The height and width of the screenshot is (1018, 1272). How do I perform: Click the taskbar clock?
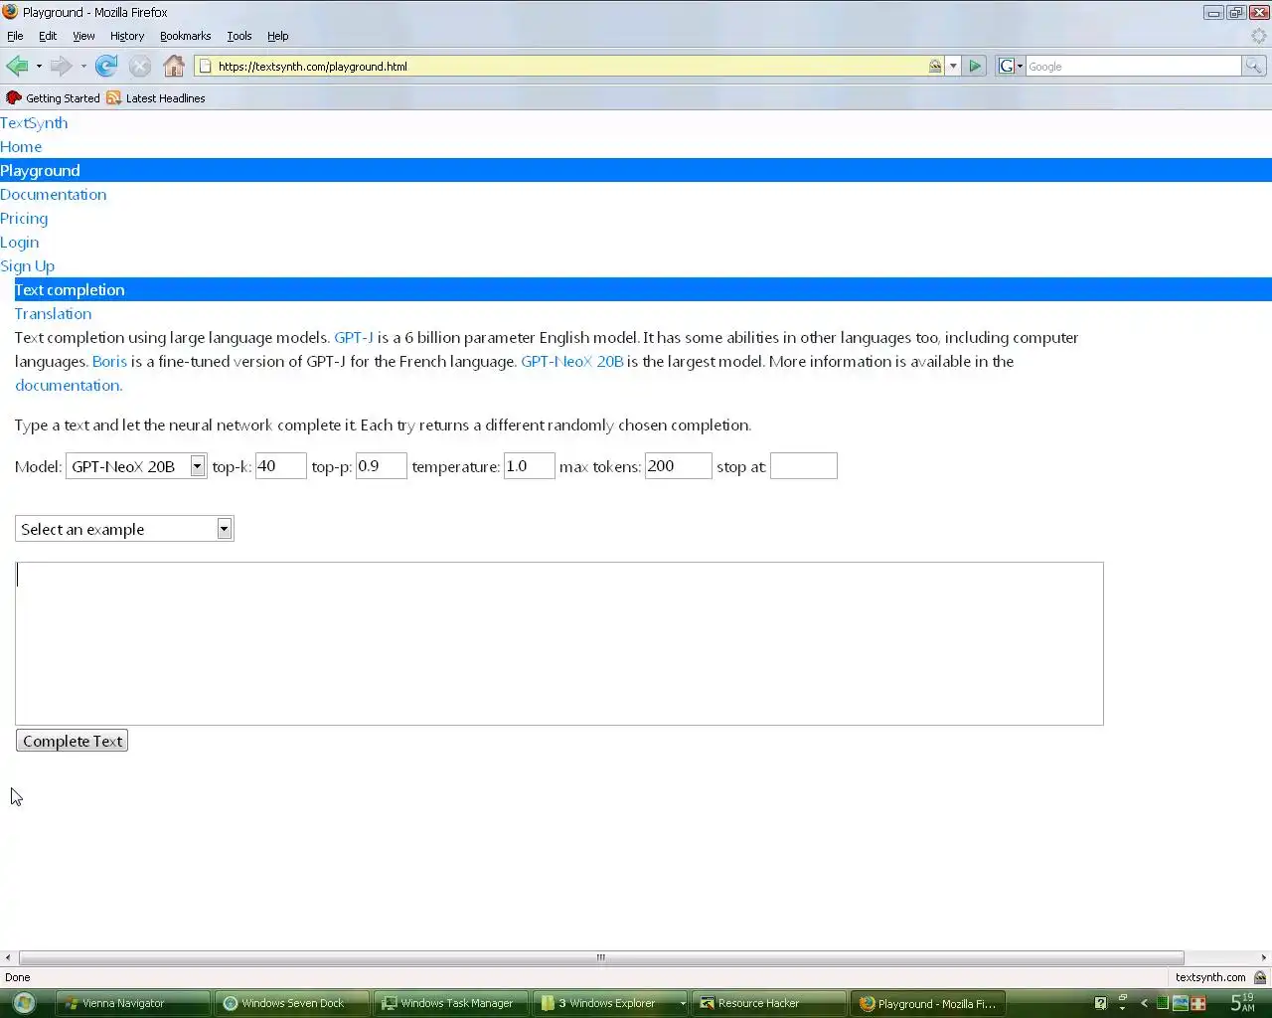tap(1242, 1003)
